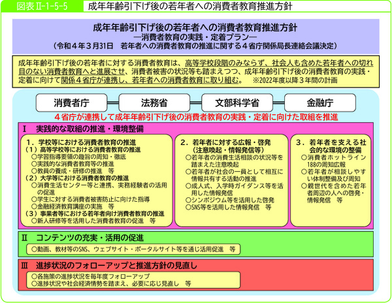Screen dimensions: 392x303
Task: Click the bullet 若年者が社会の一員として相互に
Action: [235, 175]
